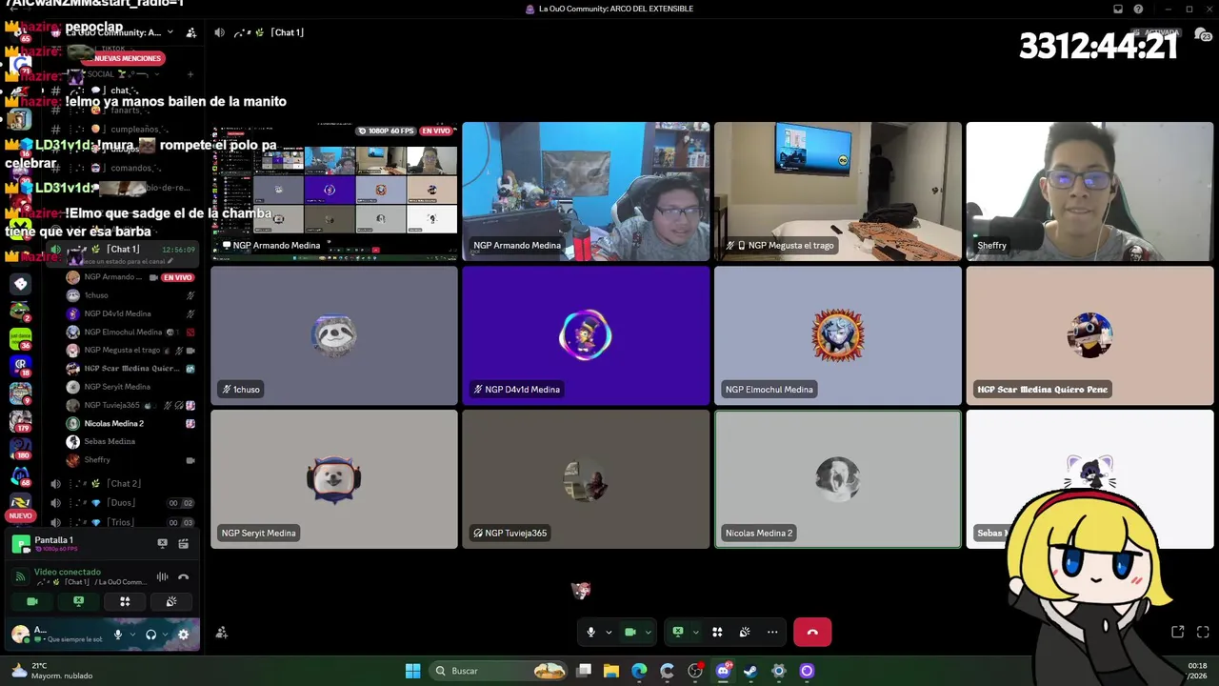
Task: Open own profile avatar in the user panel
Action: pos(20,634)
